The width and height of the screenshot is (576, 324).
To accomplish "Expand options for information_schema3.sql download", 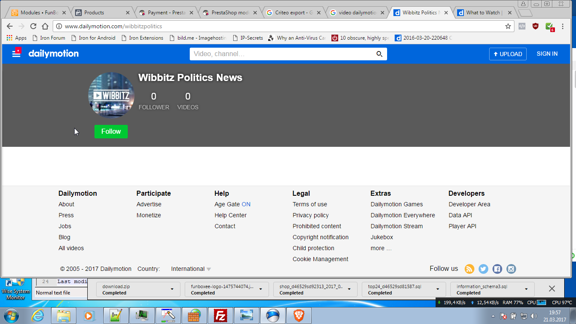I will click(x=526, y=289).
